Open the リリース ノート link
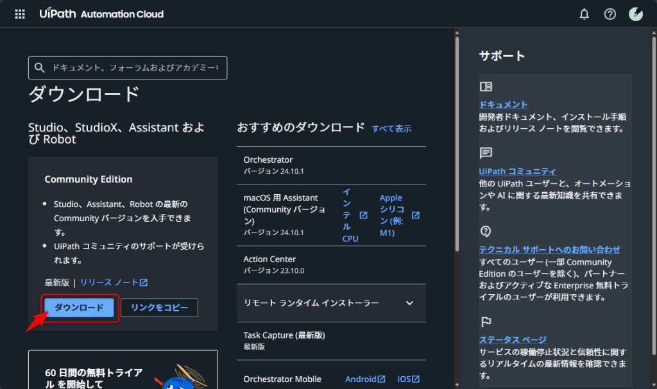Screen dimensions: 657x389 [x=109, y=283]
